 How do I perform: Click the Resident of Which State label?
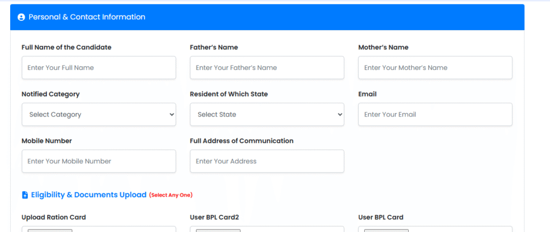point(229,94)
